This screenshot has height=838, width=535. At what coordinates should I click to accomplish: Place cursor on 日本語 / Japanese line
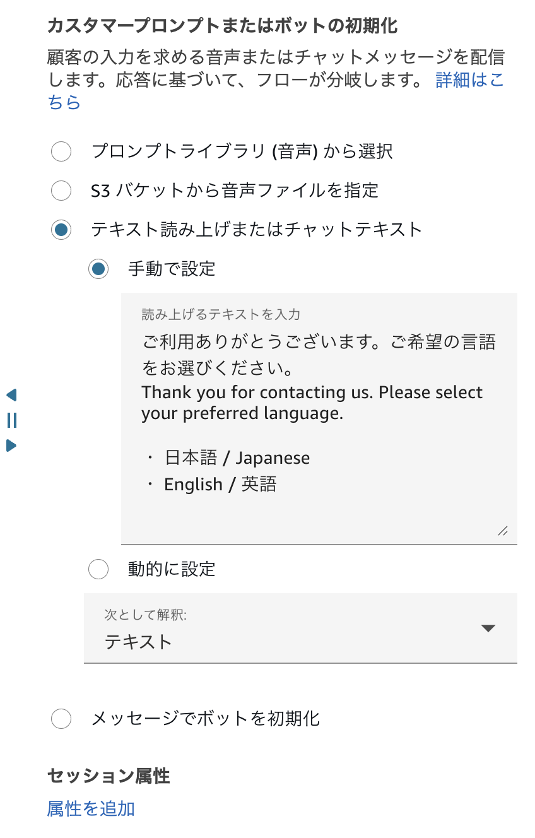[237, 457]
